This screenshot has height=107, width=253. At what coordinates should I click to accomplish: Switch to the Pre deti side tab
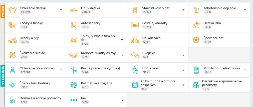click(3, 11)
